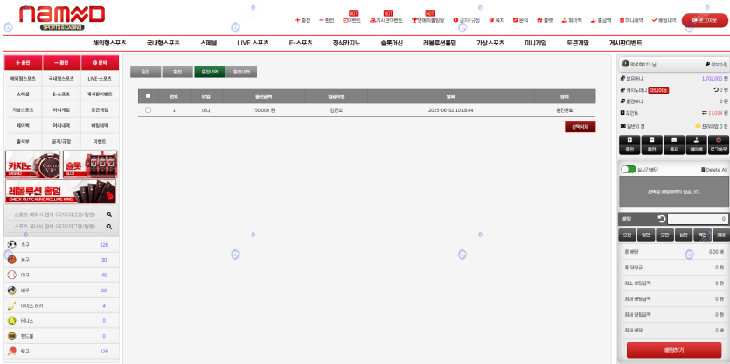
Task: Switch to the 환전내역 tab
Action: (x=241, y=72)
